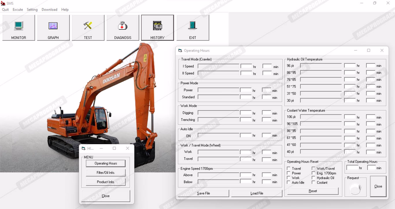Screen dimensions: 395x209
Task: Click the Save File button
Action: (203, 193)
